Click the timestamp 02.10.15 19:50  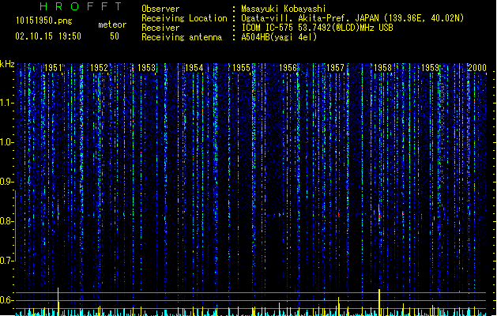(x=48, y=36)
